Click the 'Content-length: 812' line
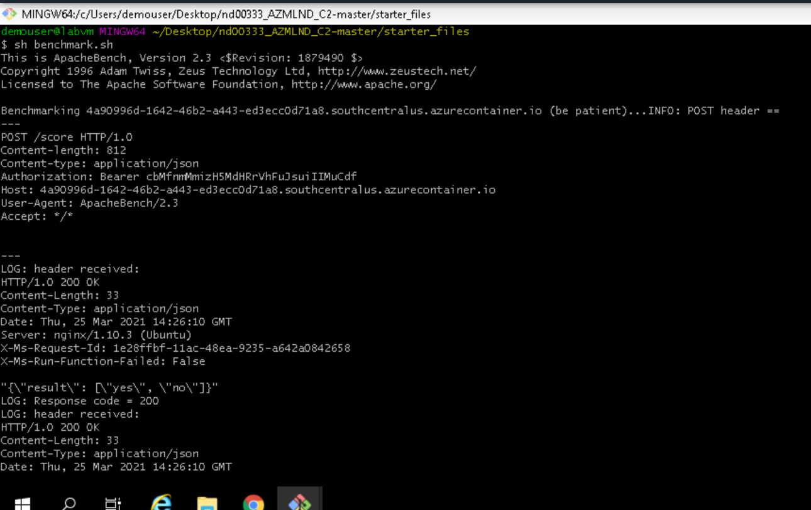Image resolution: width=811 pixels, height=510 pixels. tap(63, 150)
